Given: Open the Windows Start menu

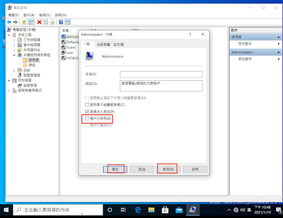Looking at the screenshot, I should click(x=6, y=210).
